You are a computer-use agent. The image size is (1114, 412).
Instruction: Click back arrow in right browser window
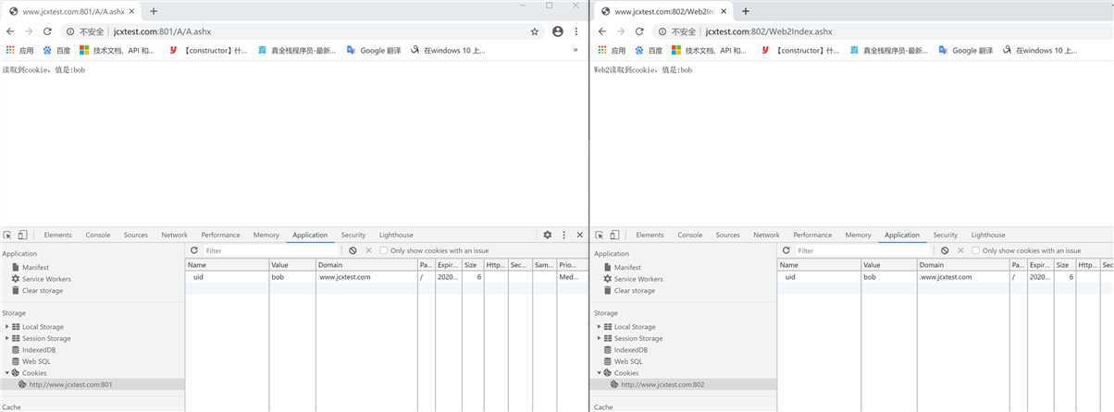coord(602,30)
